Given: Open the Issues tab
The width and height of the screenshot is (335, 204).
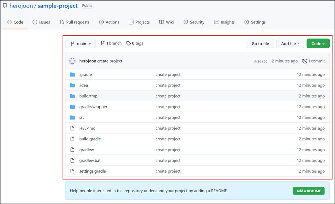Looking at the screenshot, I should tap(41, 22).
